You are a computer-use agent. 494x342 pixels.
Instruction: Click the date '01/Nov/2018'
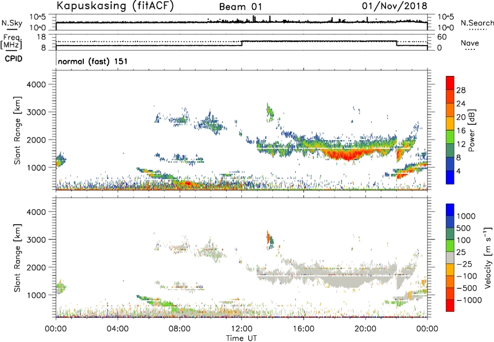[395, 6]
